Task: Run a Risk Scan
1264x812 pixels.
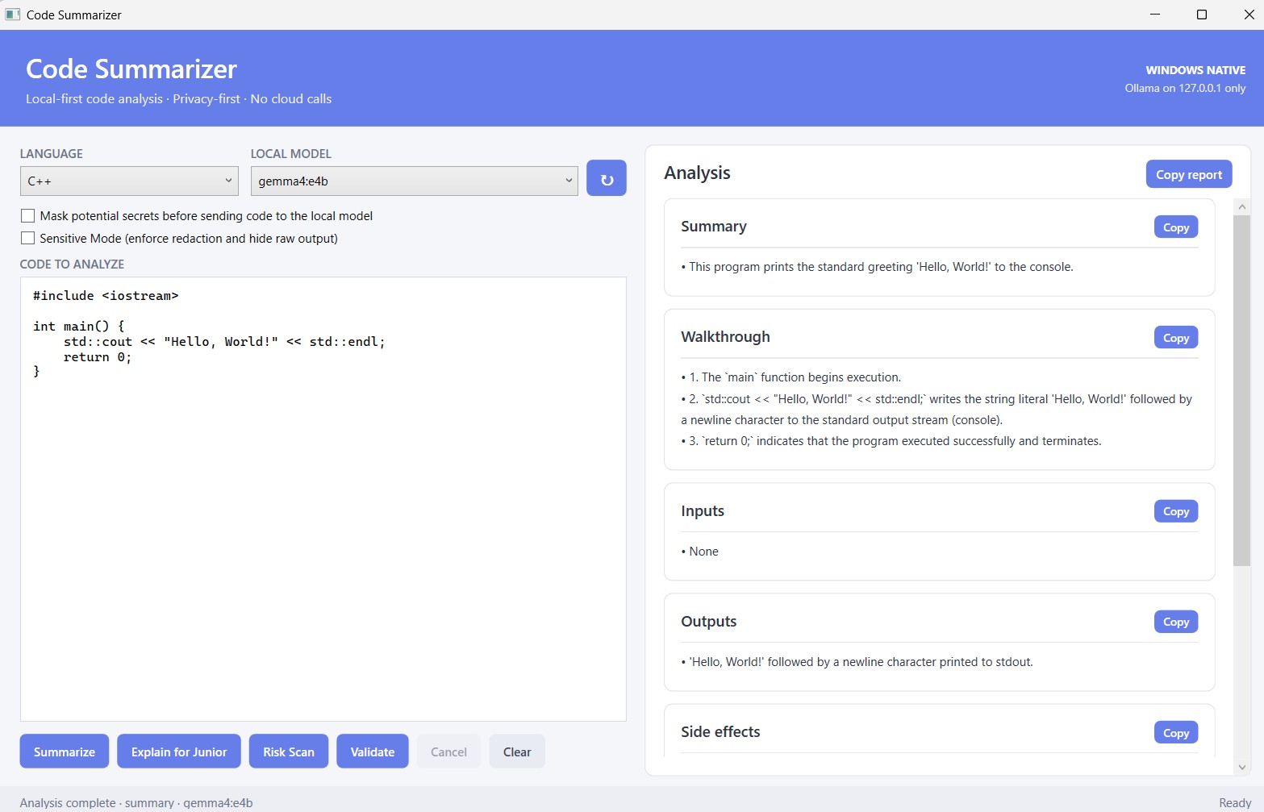Action: (289, 752)
